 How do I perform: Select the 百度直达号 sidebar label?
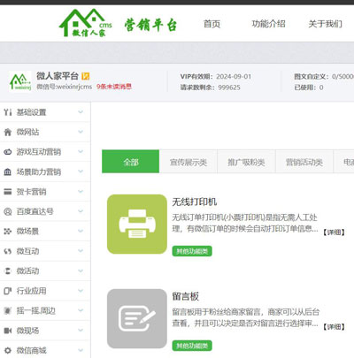point(35,211)
